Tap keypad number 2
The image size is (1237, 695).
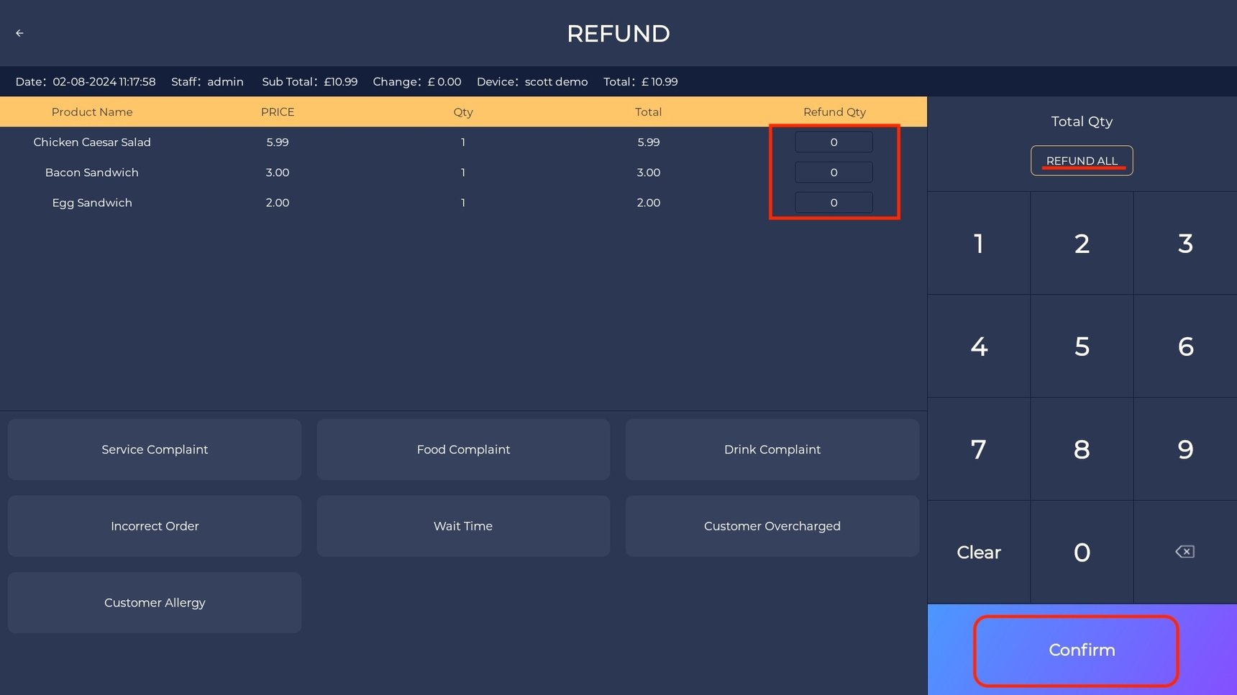point(1082,244)
